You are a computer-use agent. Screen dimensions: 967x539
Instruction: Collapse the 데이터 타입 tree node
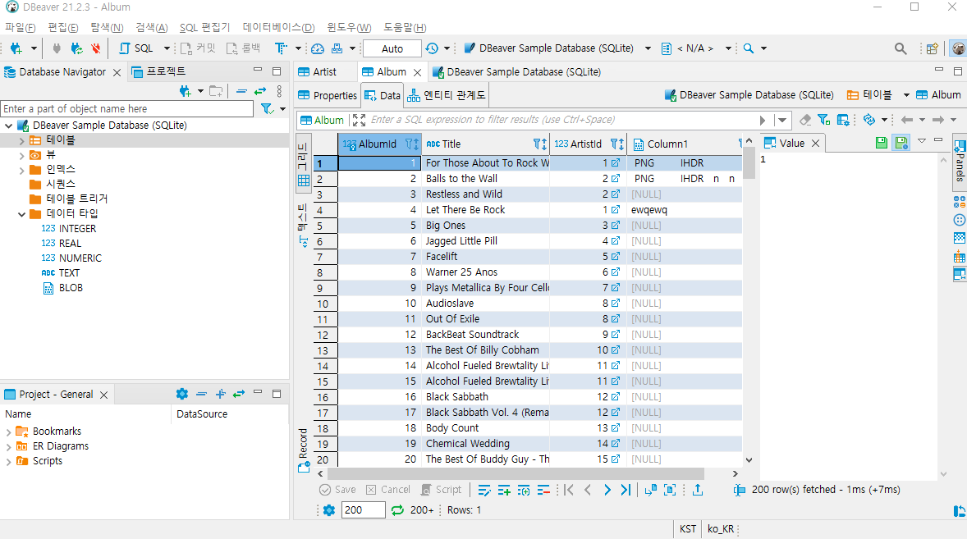tap(21, 214)
